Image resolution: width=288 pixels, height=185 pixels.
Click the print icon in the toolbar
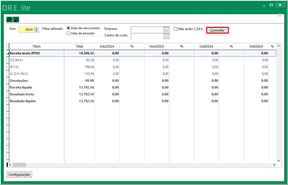[10, 19]
